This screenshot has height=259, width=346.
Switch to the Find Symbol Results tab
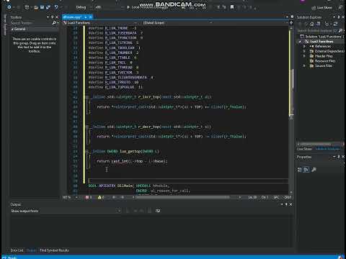(54, 250)
